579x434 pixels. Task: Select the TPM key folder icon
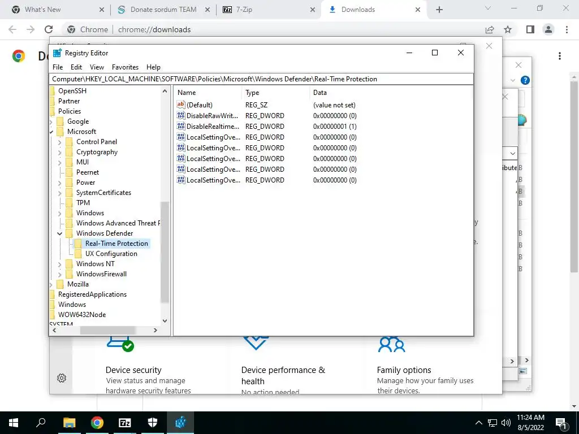(69, 203)
